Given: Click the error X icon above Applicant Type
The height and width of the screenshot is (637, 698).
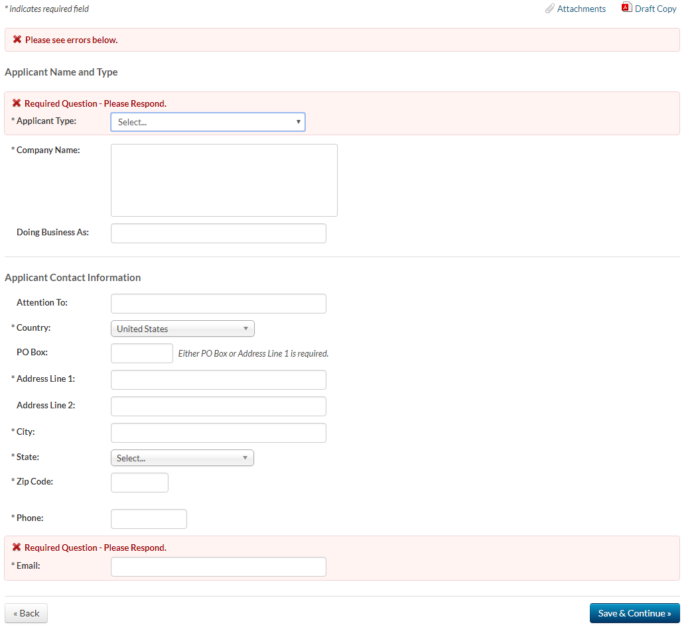Looking at the screenshot, I should 17,103.
